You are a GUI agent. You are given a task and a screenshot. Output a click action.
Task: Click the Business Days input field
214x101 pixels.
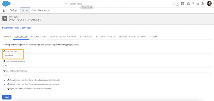coord(107,56)
